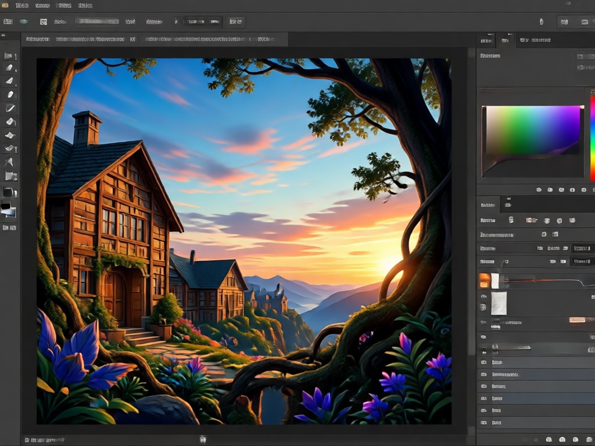The height and width of the screenshot is (446, 595).
Task: Select the flat diamond-shaped tool in the left toolbar
Action: click(x=9, y=135)
